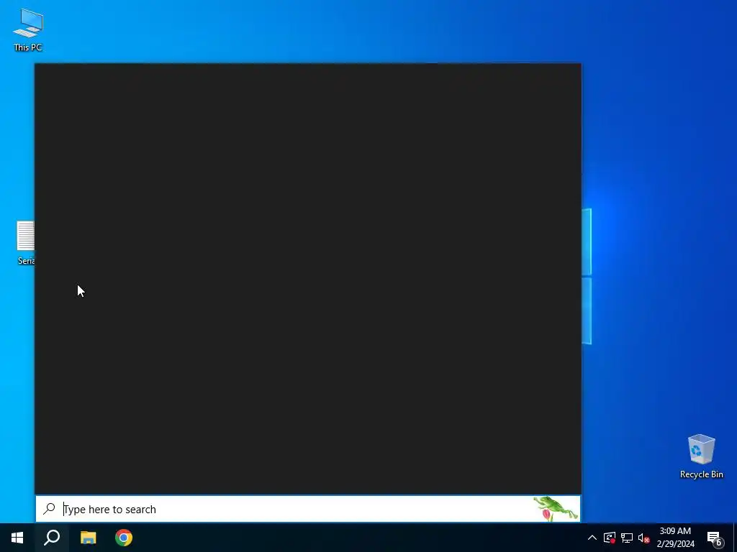Open the This PC desktop icon
The width and height of the screenshot is (737, 552).
(28, 29)
